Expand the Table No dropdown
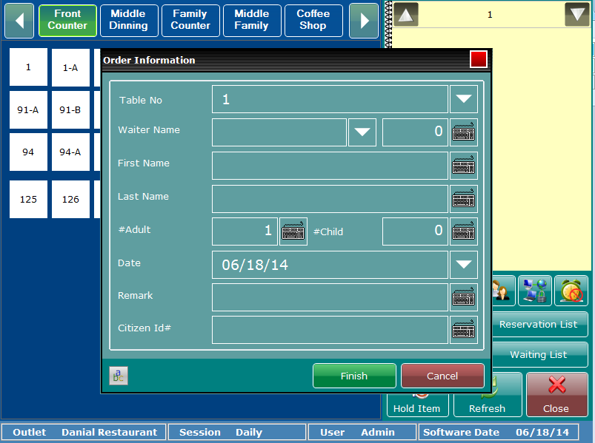Screen dimensions: 595x443 pyautogui.click(x=463, y=99)
